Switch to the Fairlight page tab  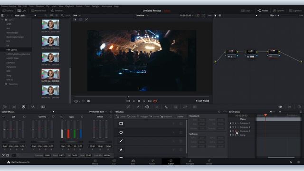click(x=190, y=162)
